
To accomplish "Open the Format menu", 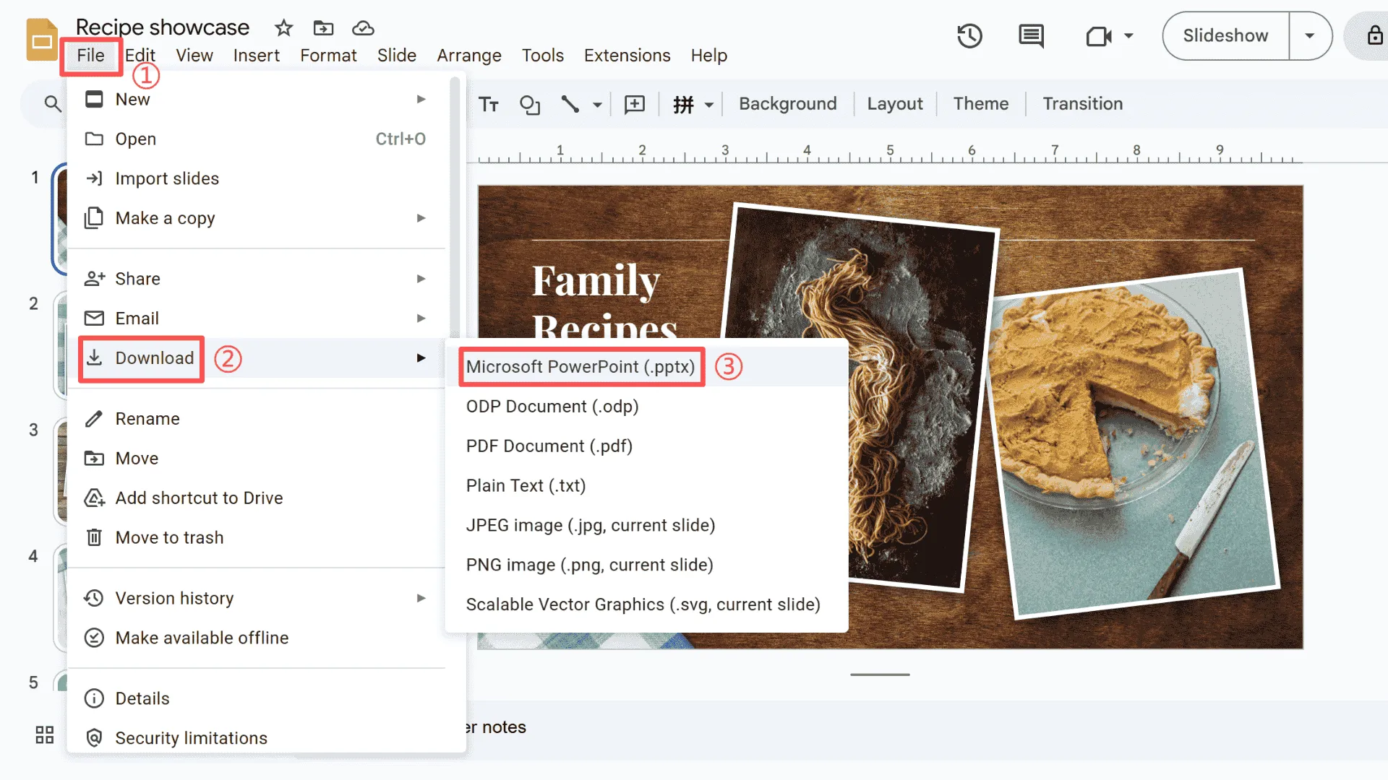I will [x=328, y=56].
